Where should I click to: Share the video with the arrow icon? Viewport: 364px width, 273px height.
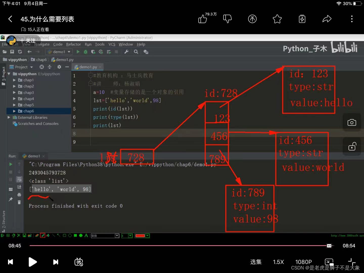coord(327,19)
